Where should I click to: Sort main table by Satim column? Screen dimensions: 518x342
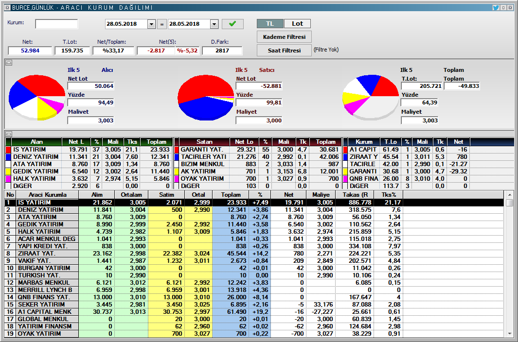[166, 195]
